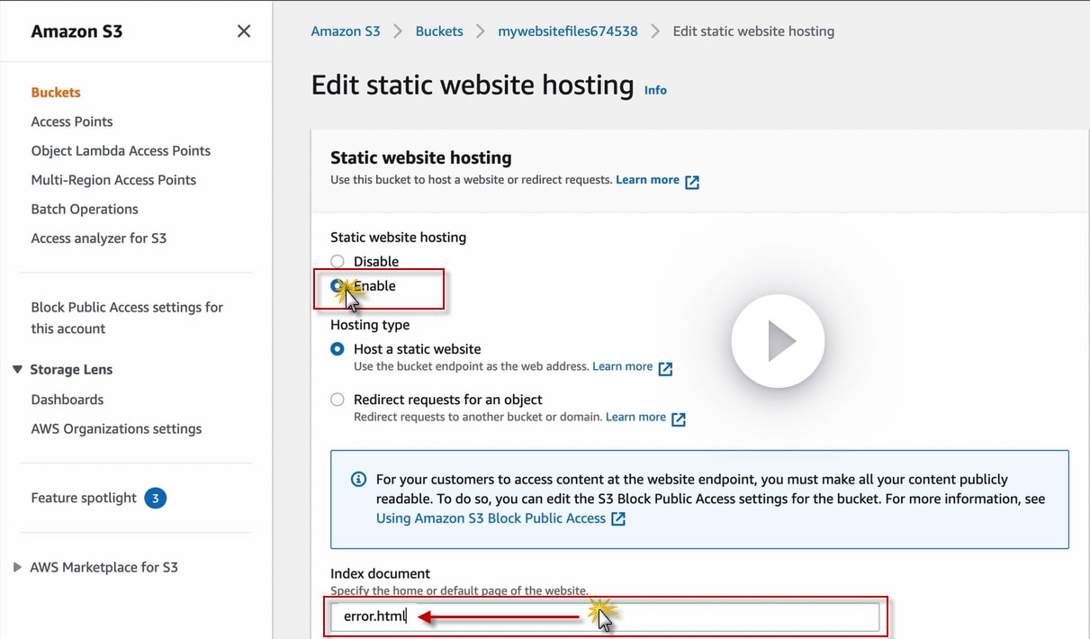Expand AWS Marketplace for S3 section
This screenshot has height=639, width=1090.
click(18, 568)
